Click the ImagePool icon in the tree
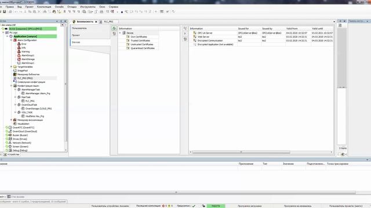 pos(15,70)
